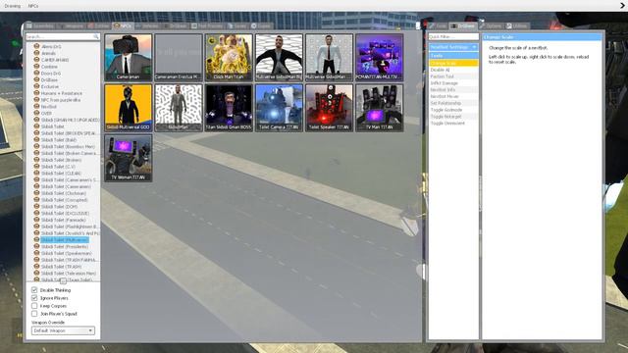628x353 pixels.
Task: Click the icon beside Combine category
Action: [x=37, y=67]
